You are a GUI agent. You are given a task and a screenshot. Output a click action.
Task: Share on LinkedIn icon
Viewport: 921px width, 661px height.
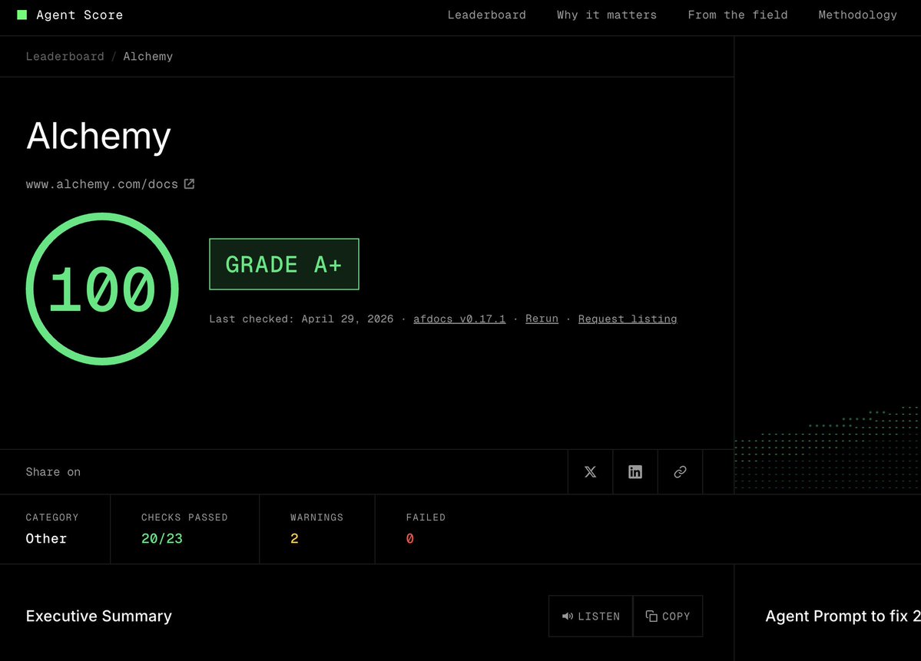click(635, 472)
